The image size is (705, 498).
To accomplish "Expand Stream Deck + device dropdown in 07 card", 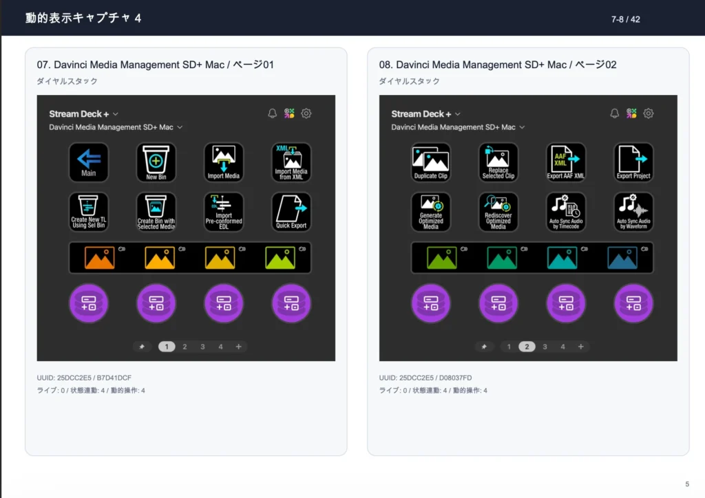I will 83,114.
